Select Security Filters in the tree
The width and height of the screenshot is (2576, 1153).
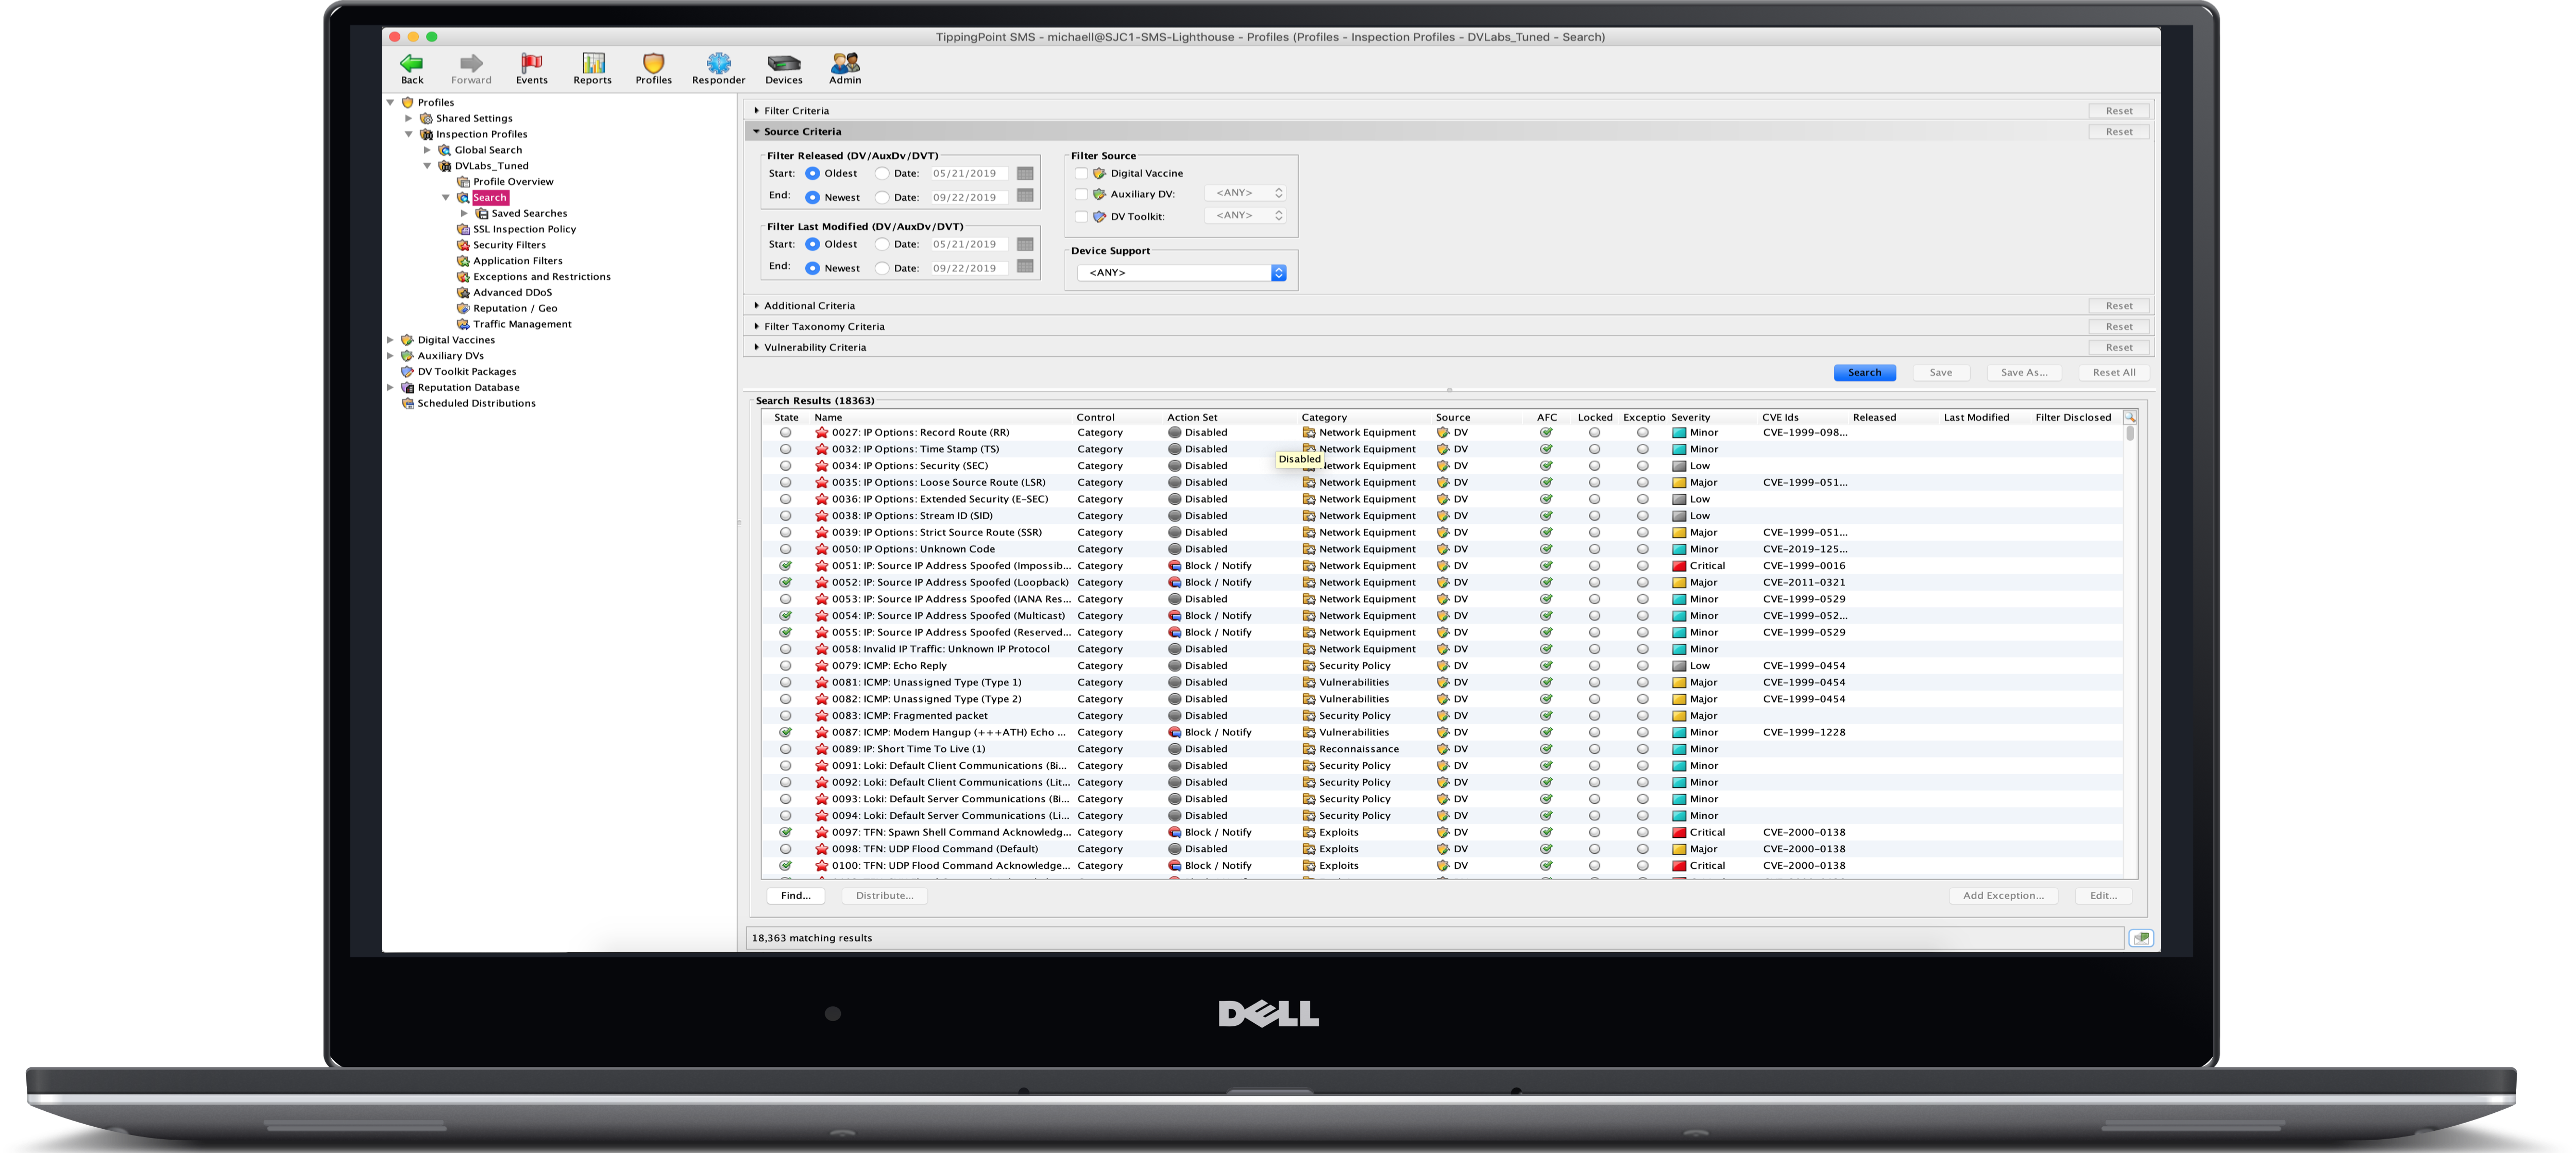[509, 245]
